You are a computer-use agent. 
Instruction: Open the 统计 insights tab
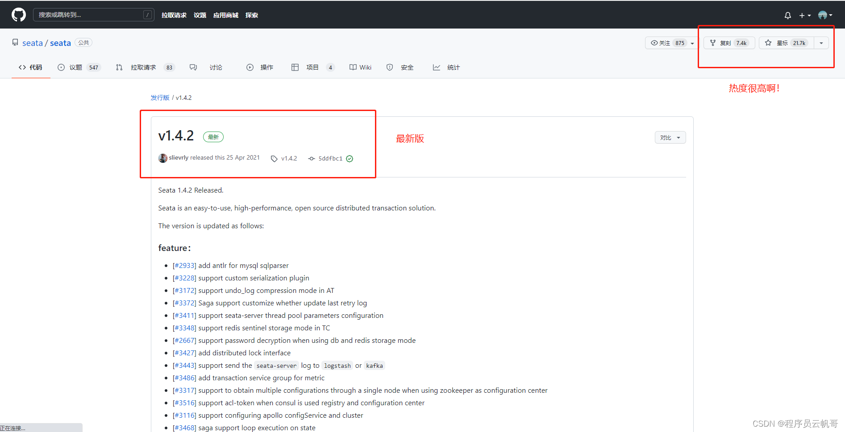coord(446,67)
